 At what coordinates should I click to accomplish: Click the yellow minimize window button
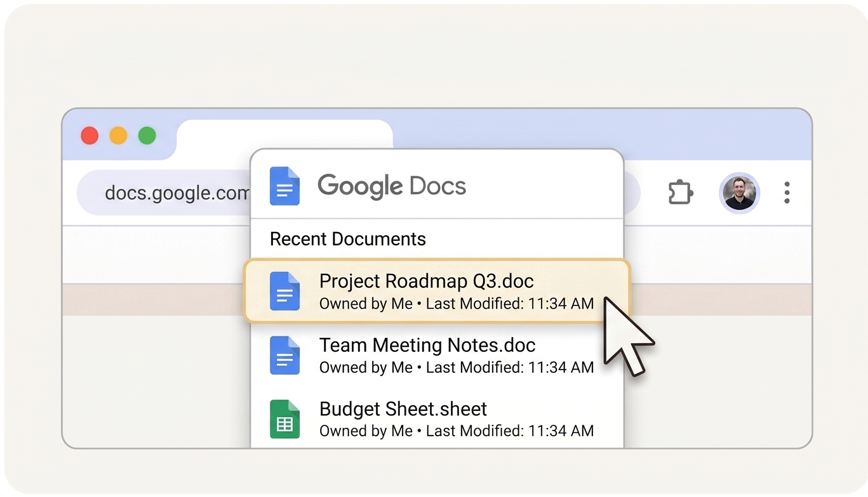[118, 136]
